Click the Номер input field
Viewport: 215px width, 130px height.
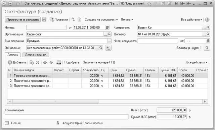[46, 27]
